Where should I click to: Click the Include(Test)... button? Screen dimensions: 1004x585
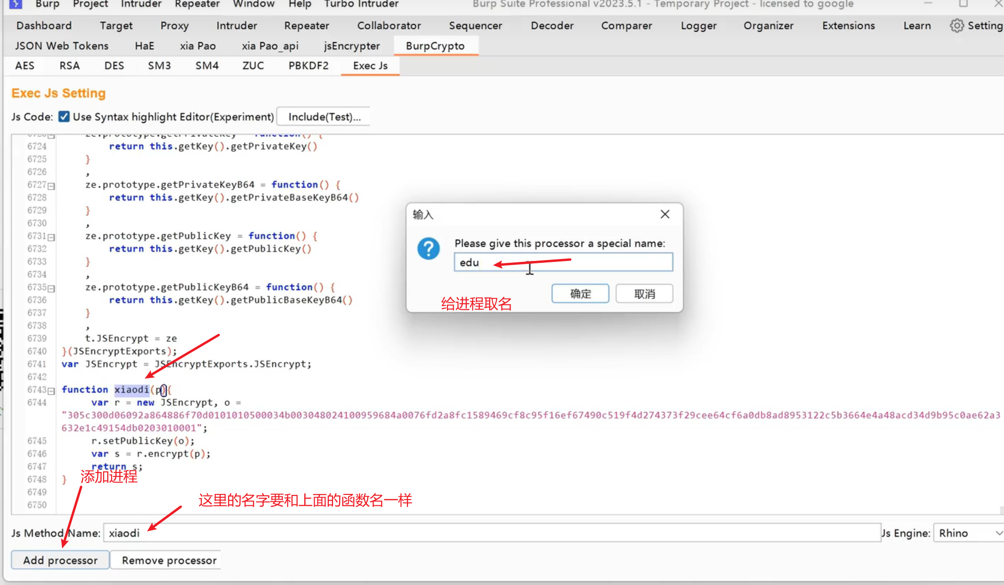tap(324, 117)
